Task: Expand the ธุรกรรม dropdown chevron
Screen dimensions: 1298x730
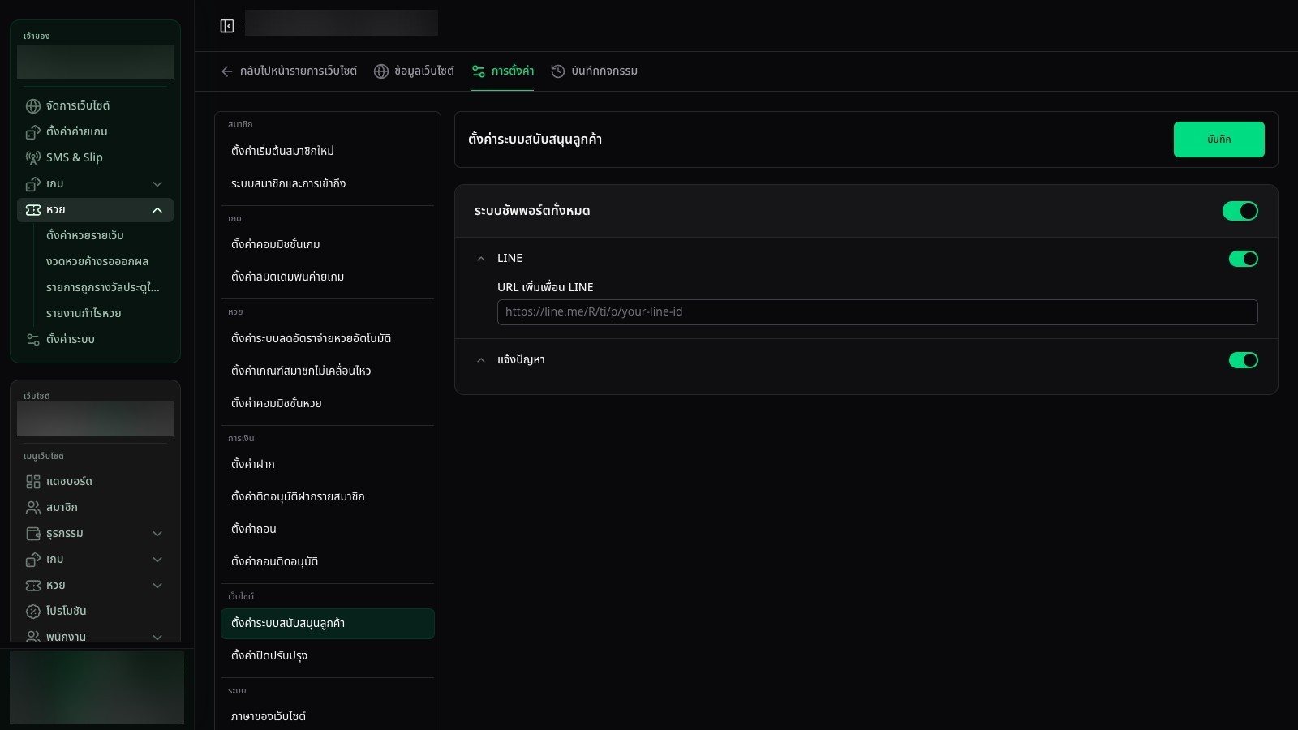Action: pyautogui.click(x=157, y=534)
